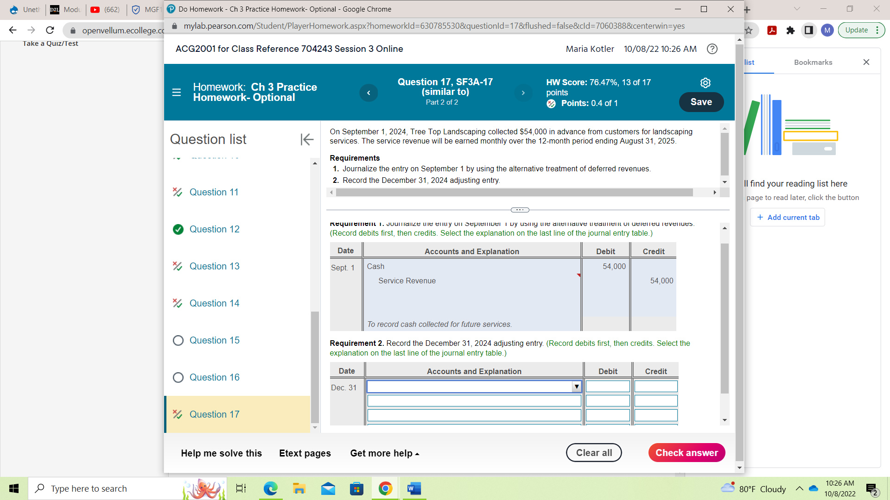
Task: Switch to the Bookmarks tab
Action: click(813, 62)
